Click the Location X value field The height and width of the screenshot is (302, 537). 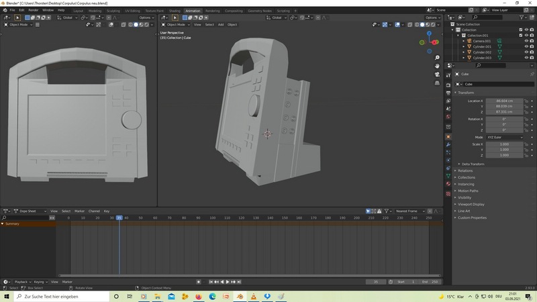tap(503, 101)
